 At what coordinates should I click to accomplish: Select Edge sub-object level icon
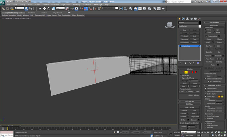click(186, 72)
